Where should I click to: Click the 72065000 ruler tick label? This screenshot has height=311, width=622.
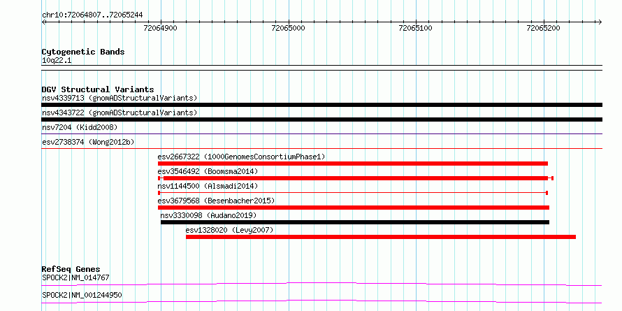pyautogui.click(x=289, y=28)
